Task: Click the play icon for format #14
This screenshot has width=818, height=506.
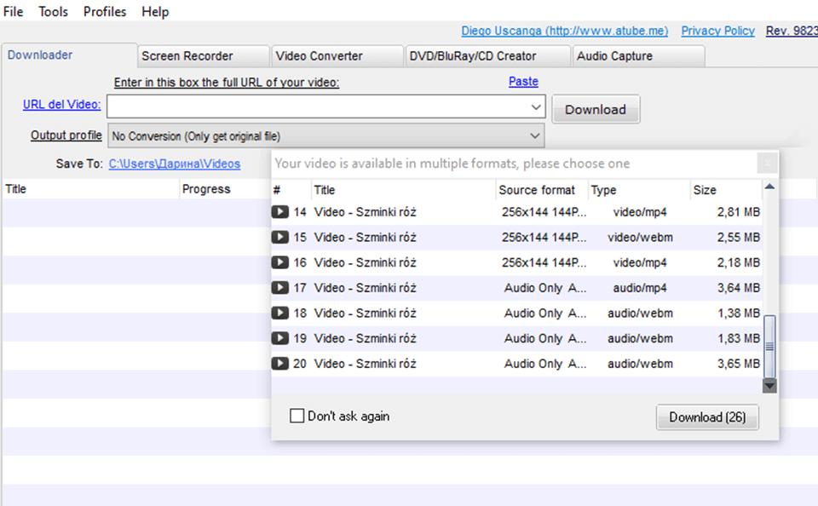Action: [281, 211]
